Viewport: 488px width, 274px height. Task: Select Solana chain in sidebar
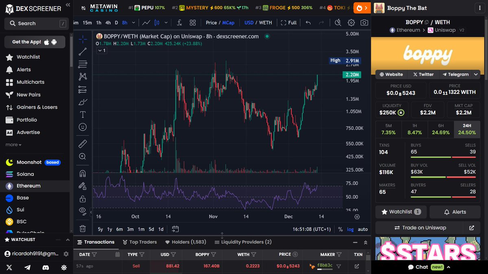[x=25, y=174]
